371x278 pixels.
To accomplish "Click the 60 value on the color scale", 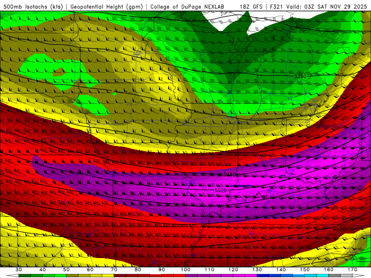I will point(90,270).
